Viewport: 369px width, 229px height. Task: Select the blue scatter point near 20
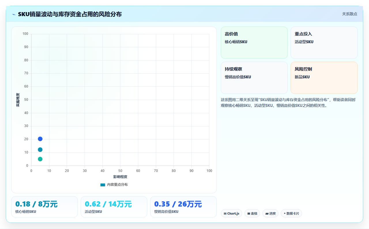pos(40,139)
